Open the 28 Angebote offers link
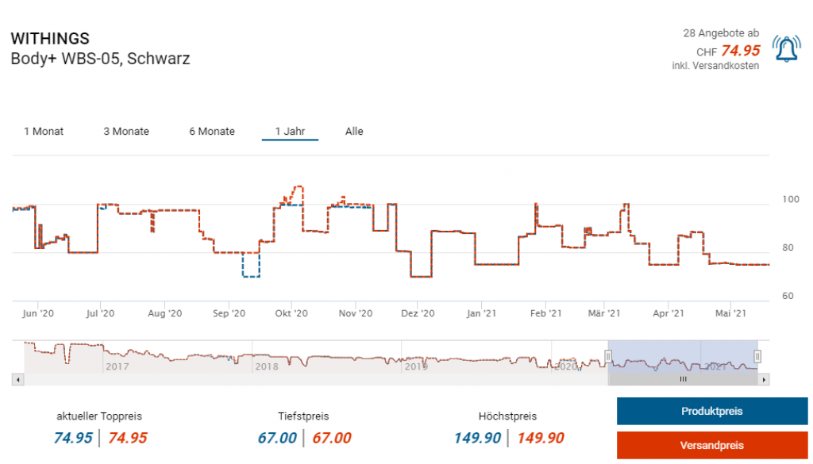This screenshot has width=813, height=464. pyautogui.click(x=720, y=33)
